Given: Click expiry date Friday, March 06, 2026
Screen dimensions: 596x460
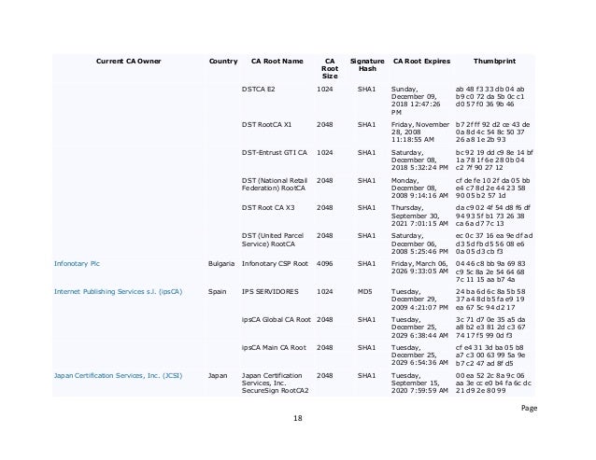Looking at the screenshot, I should pos(419,267).
